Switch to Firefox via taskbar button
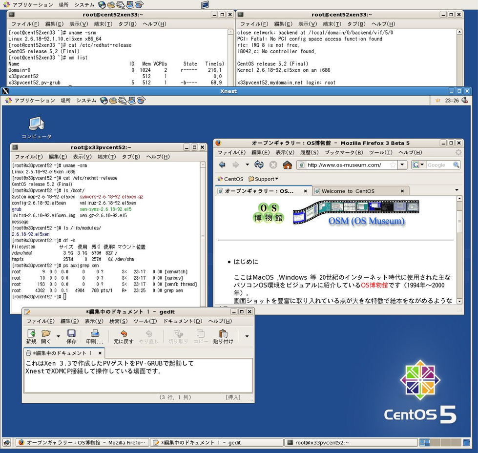This screenshot has width=478, height=453. [x=83, y=442]
